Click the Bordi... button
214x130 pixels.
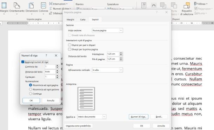click(159, 117)
